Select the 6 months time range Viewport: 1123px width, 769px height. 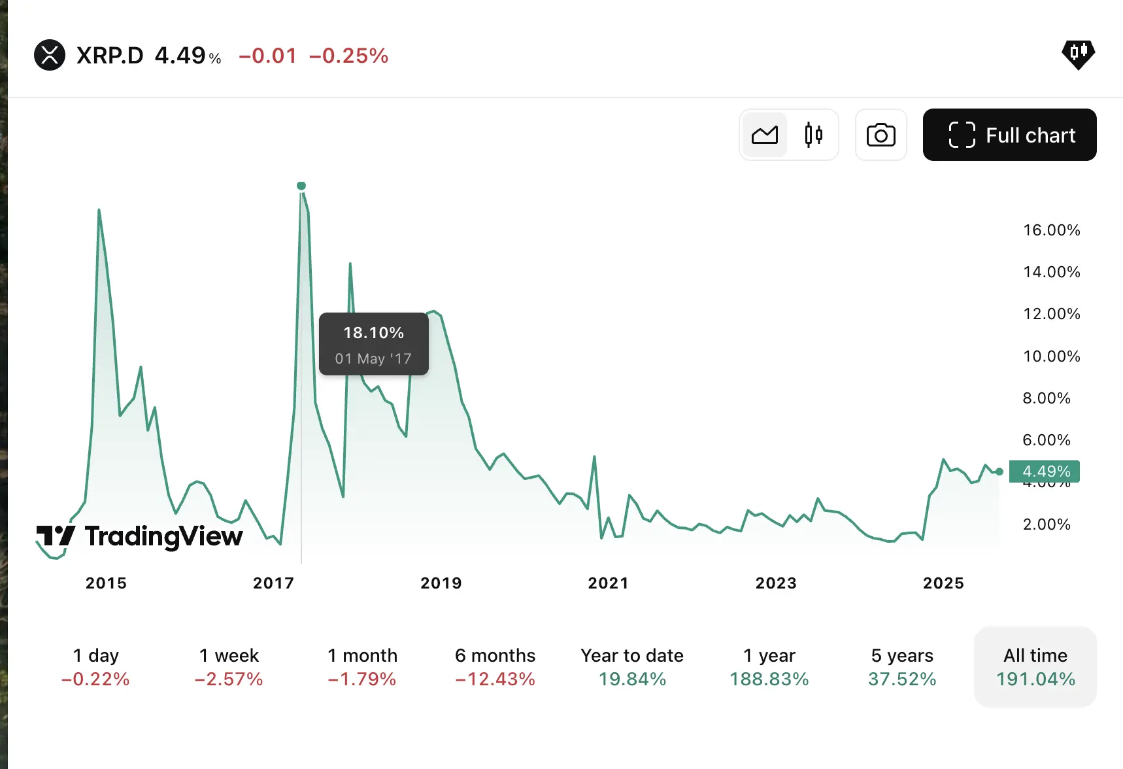click(495, 667)
